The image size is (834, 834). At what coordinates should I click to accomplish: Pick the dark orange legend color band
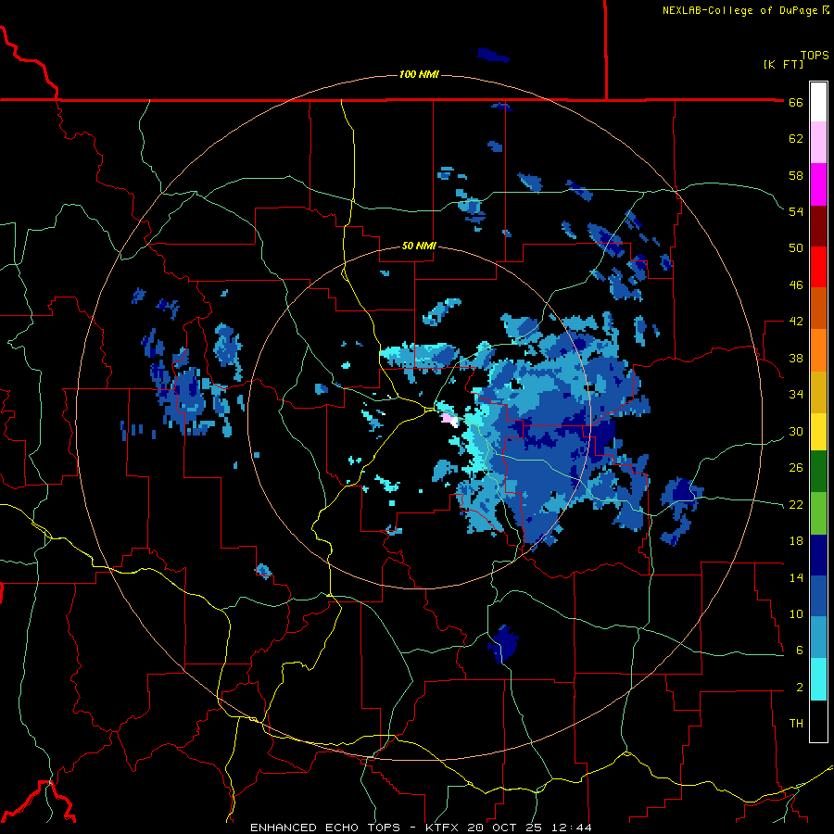coord(818,309)
